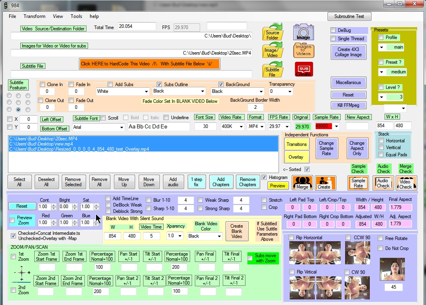Open the 29.97 FPS Rate dropdown
Screen dimensions: 426x305
click(287, 126)
